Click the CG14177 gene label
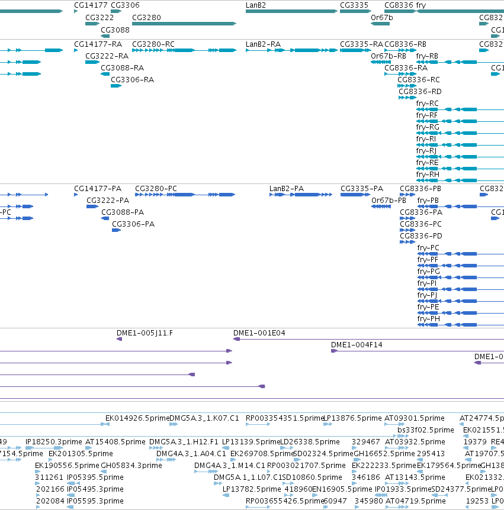The width and height of the screenshot is (504, 510). (x=91, y=5)
